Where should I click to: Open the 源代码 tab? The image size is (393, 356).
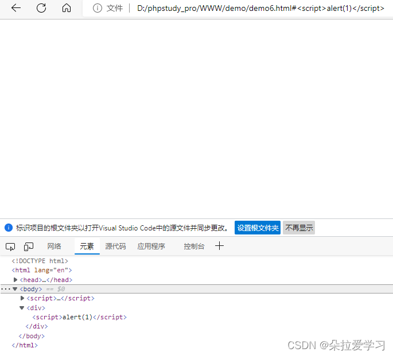coord(115,247)
